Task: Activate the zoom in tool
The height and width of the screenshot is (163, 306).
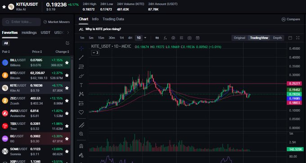Action: 81,134
